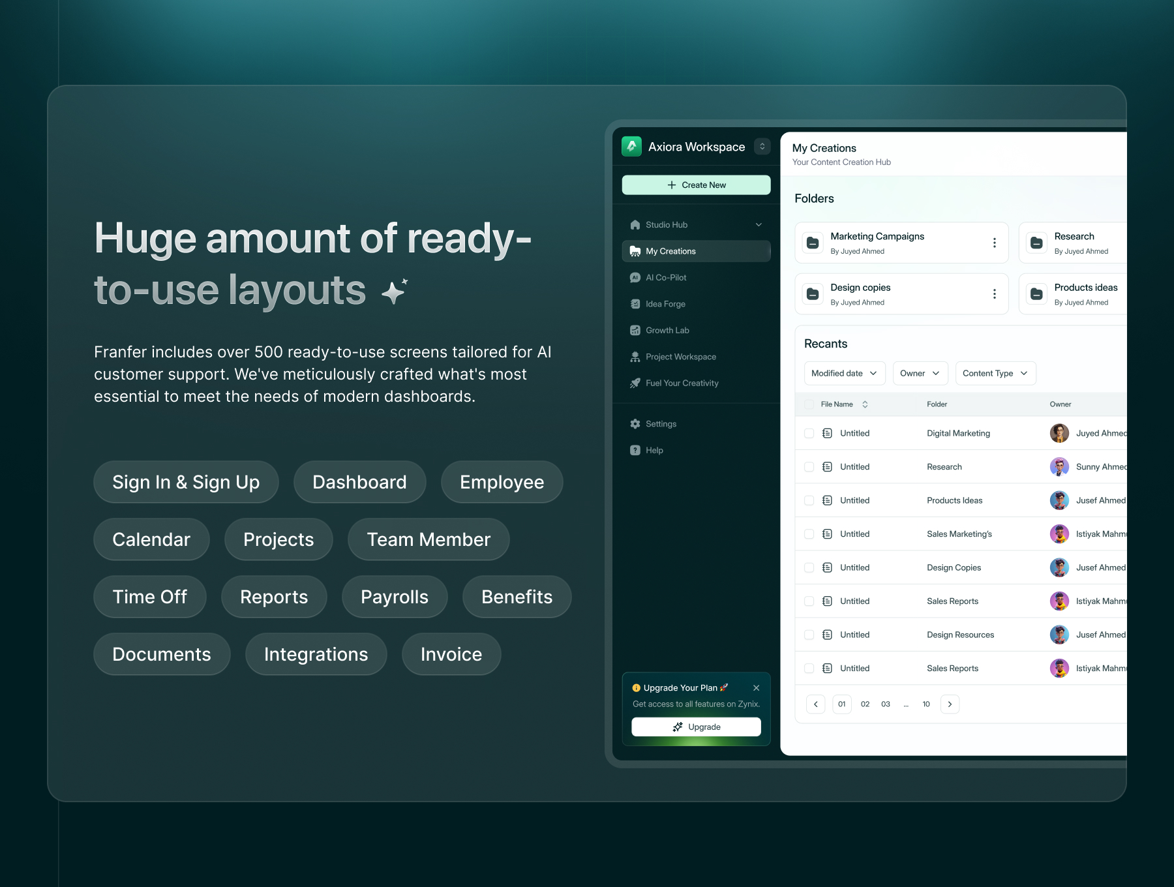Image resolution: width=1174 pixels, height=887 pixels.
Task: Go to Growth Lab
Action: click(696, 331)
